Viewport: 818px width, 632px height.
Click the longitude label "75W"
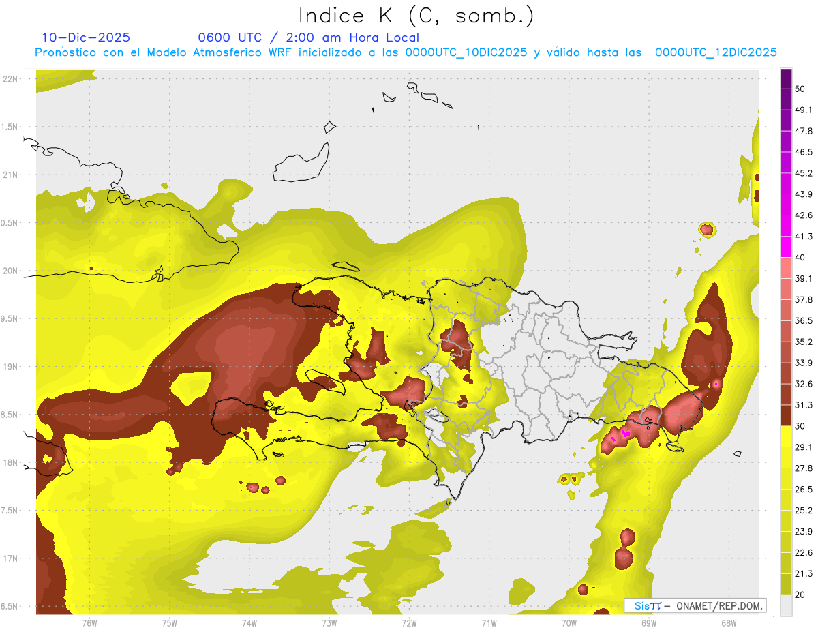(x=169, y=622)
